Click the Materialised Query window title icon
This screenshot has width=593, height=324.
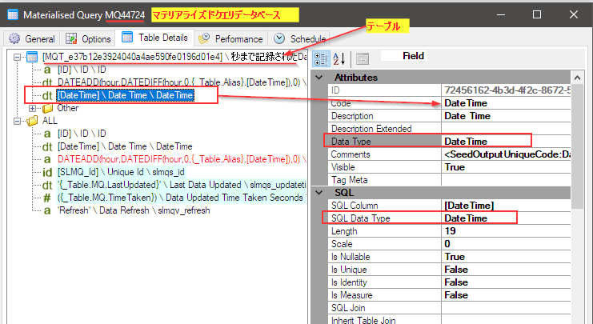point(13,14)
